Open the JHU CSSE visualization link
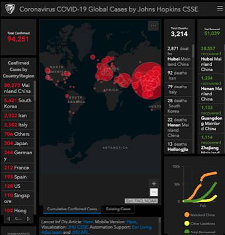The height and width of the screenshot is (235, 225). point(78,227)
